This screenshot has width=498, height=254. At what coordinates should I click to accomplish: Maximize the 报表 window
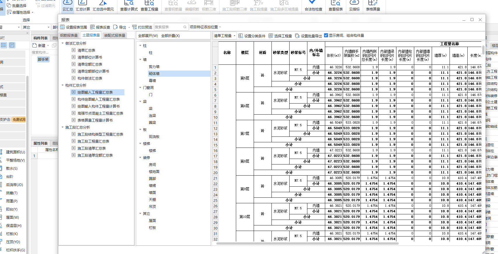click(472, 20)
